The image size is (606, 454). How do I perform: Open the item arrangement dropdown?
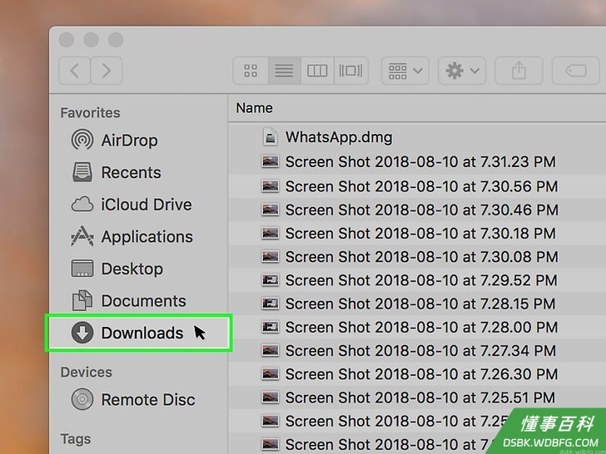pos(405,71)
